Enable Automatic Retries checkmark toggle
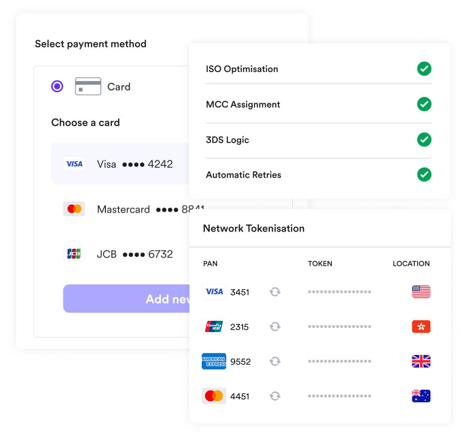This screenshot has height=446, width=462. (424, 175)
